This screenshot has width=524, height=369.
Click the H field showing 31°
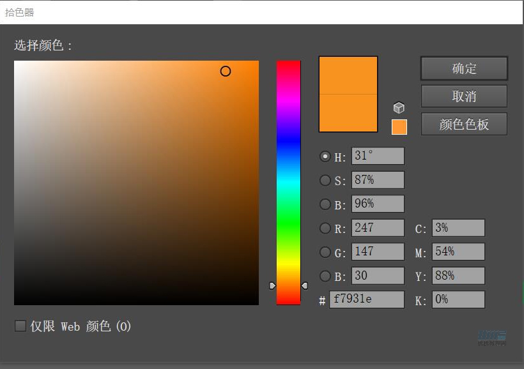tap(378, 156)
